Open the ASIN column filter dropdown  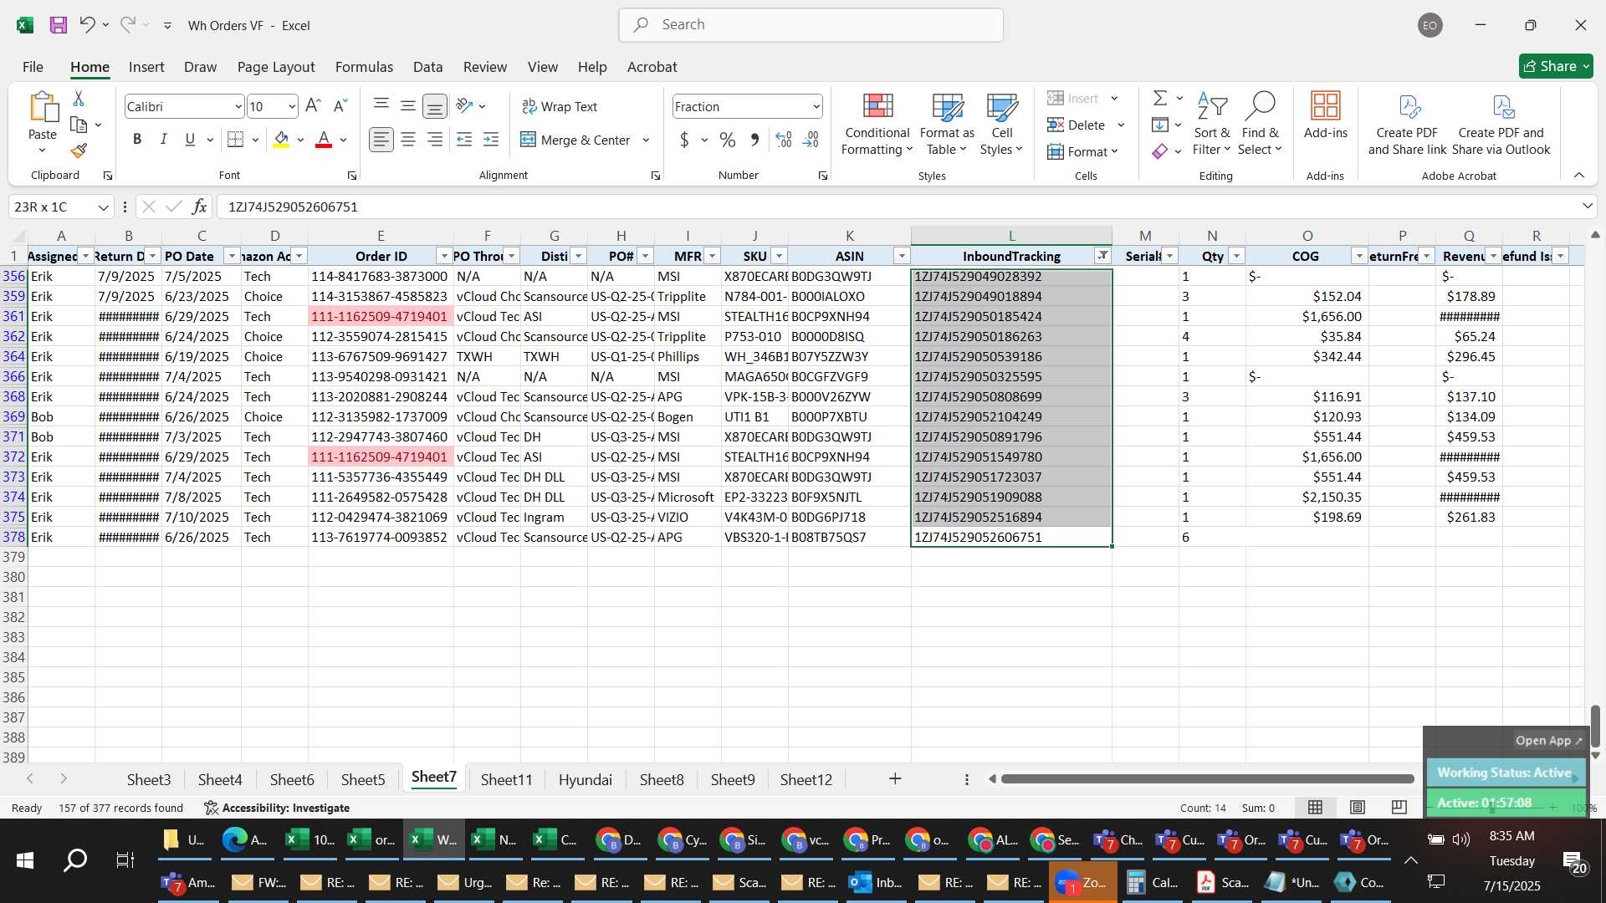(x=902, y=256)
